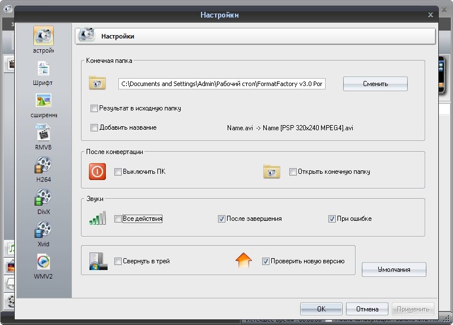This screenshot has height=325, width=453.
Task: Select the WMV2 codec icon
Action: [43, 263]
